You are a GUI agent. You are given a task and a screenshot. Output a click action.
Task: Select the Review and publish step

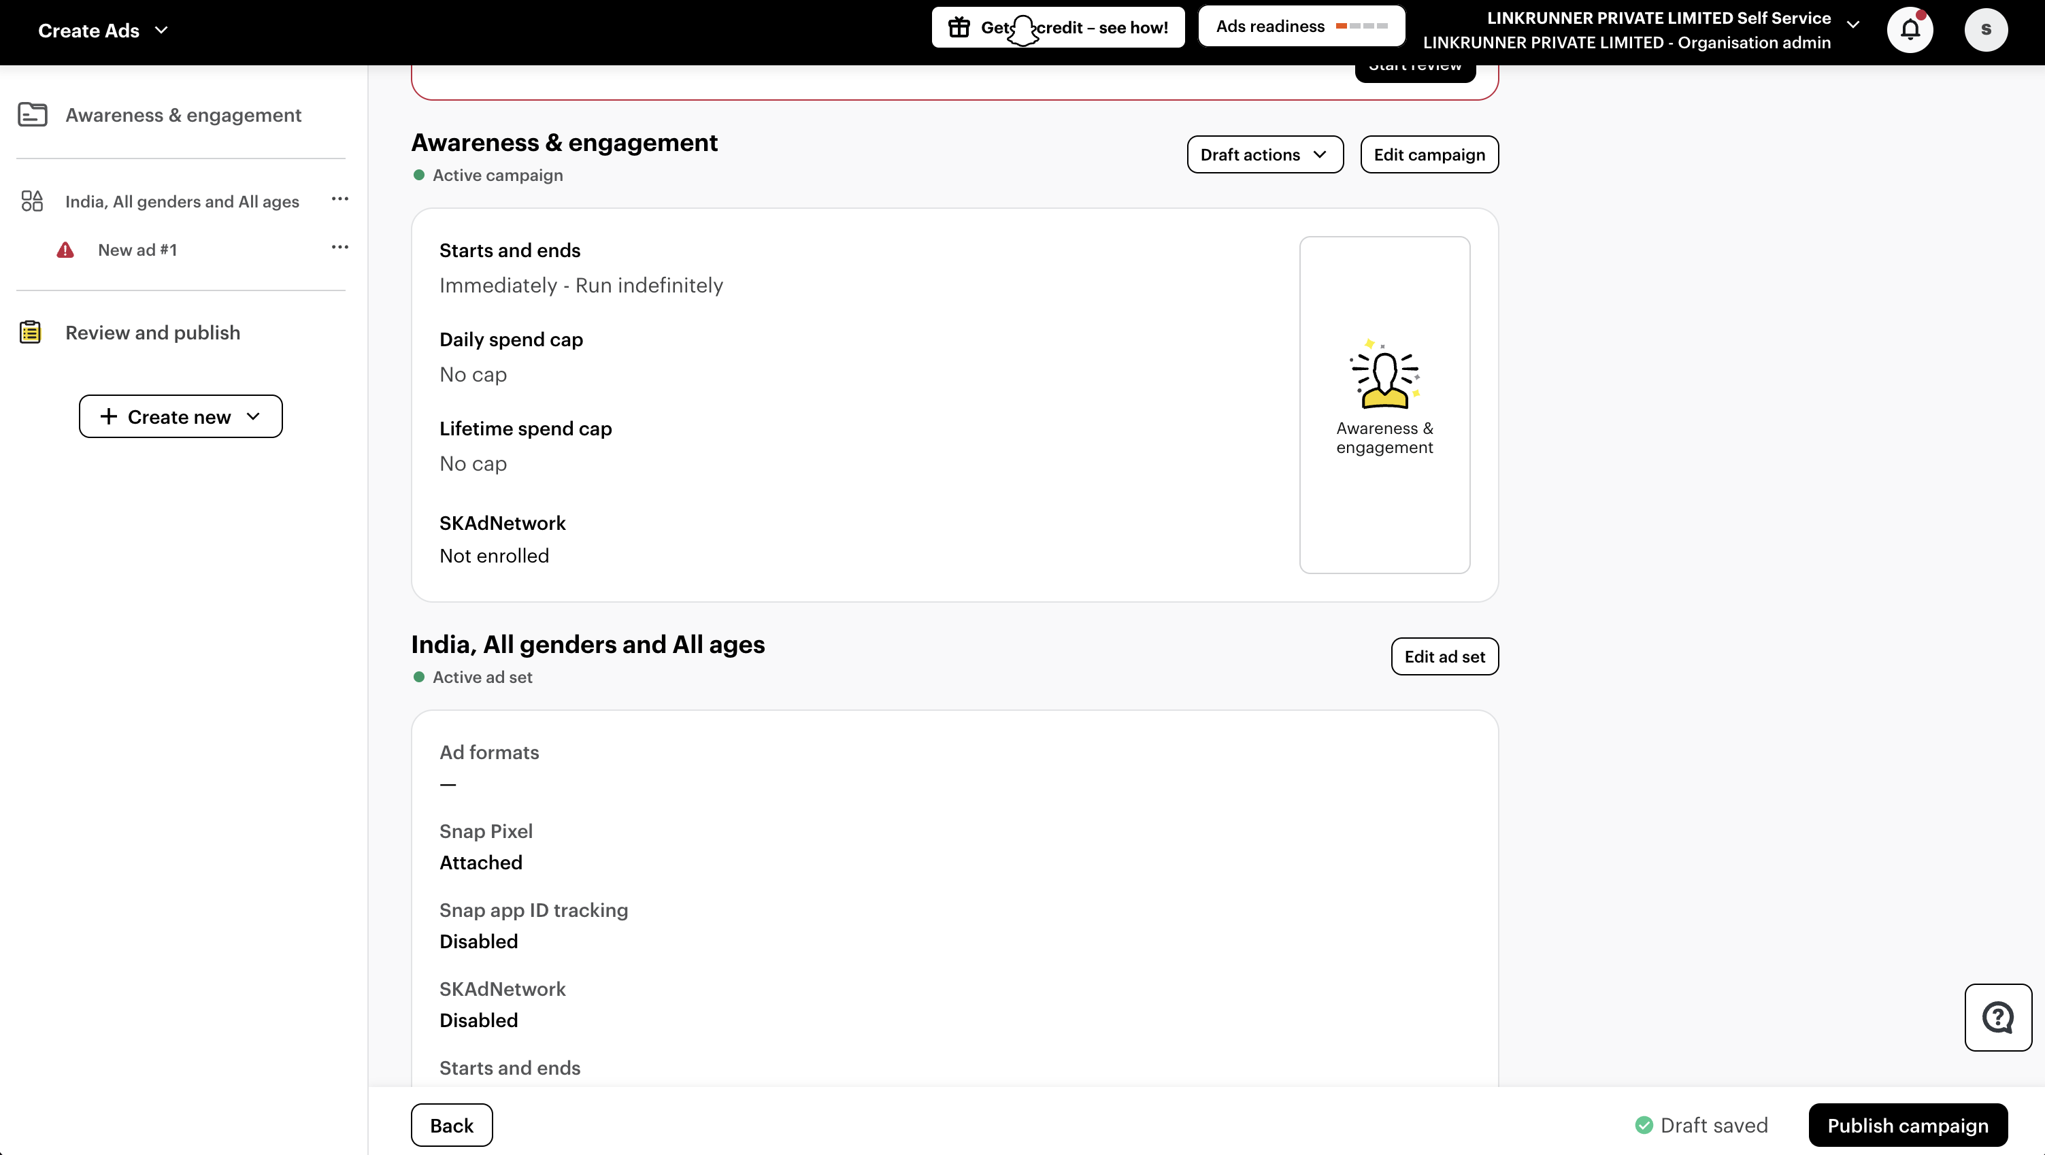pos(152,333)
